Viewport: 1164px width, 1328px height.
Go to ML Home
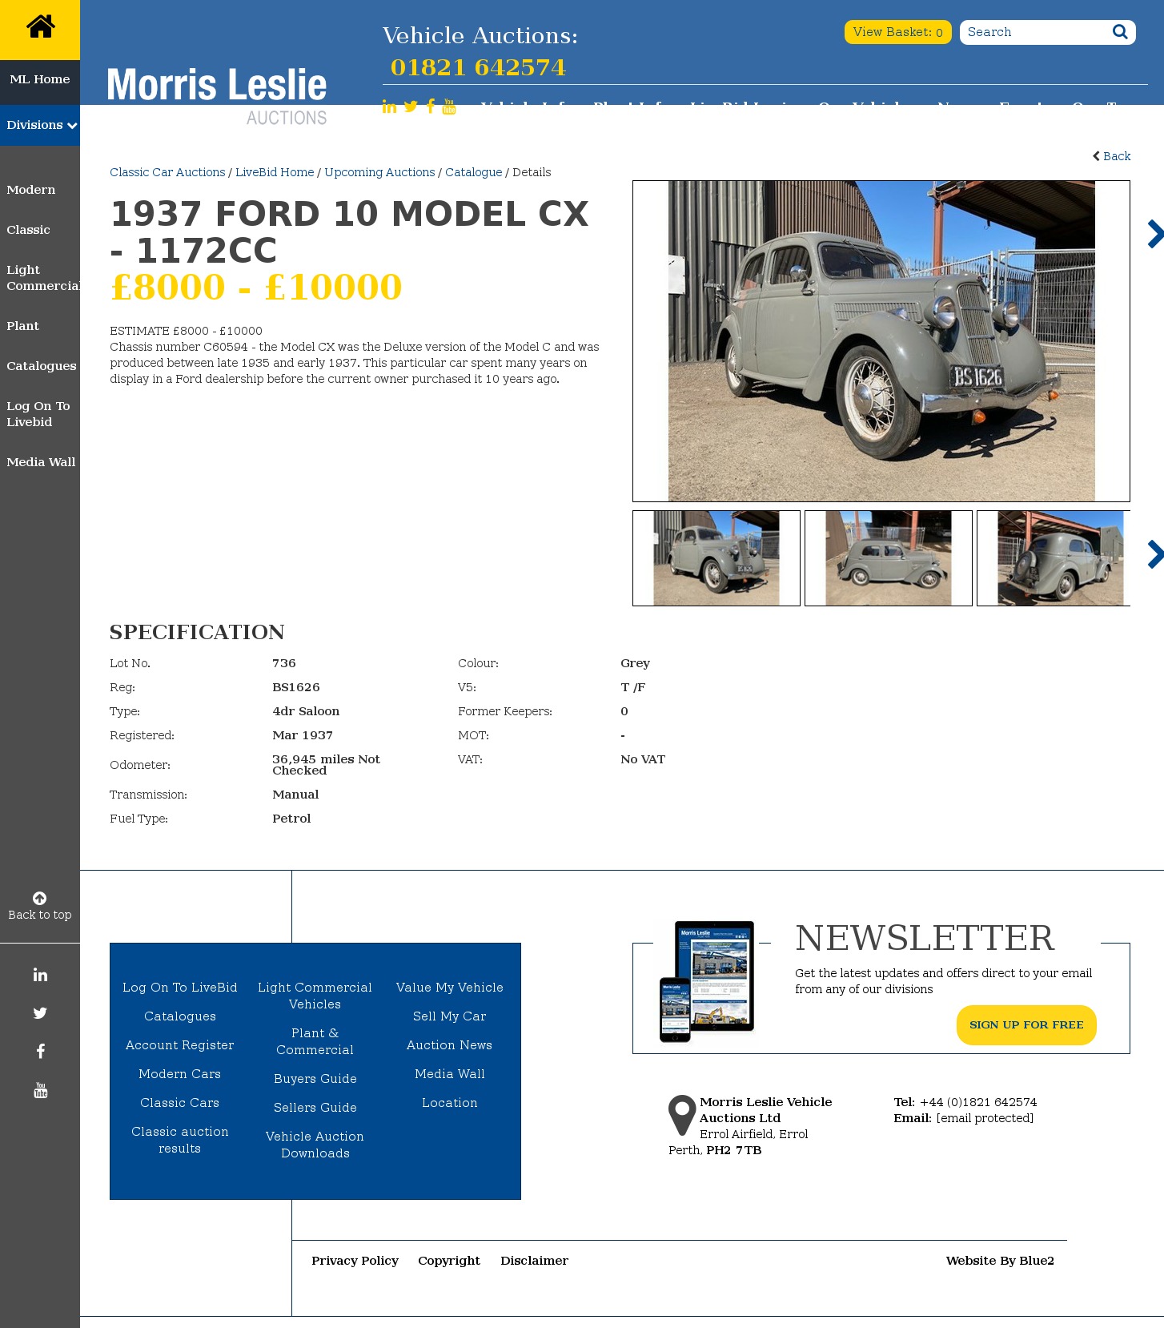pyautogui.click(x=40, y=79)
